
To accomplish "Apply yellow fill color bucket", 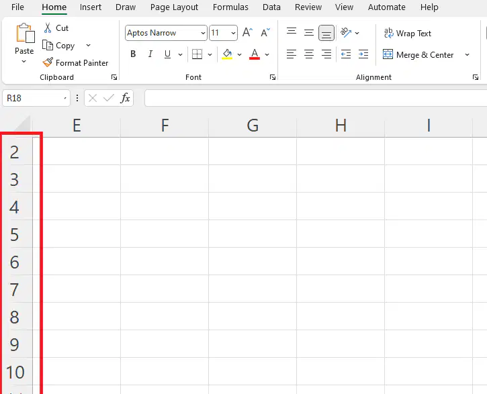I will pyautogui.click(x=227, y=54).
